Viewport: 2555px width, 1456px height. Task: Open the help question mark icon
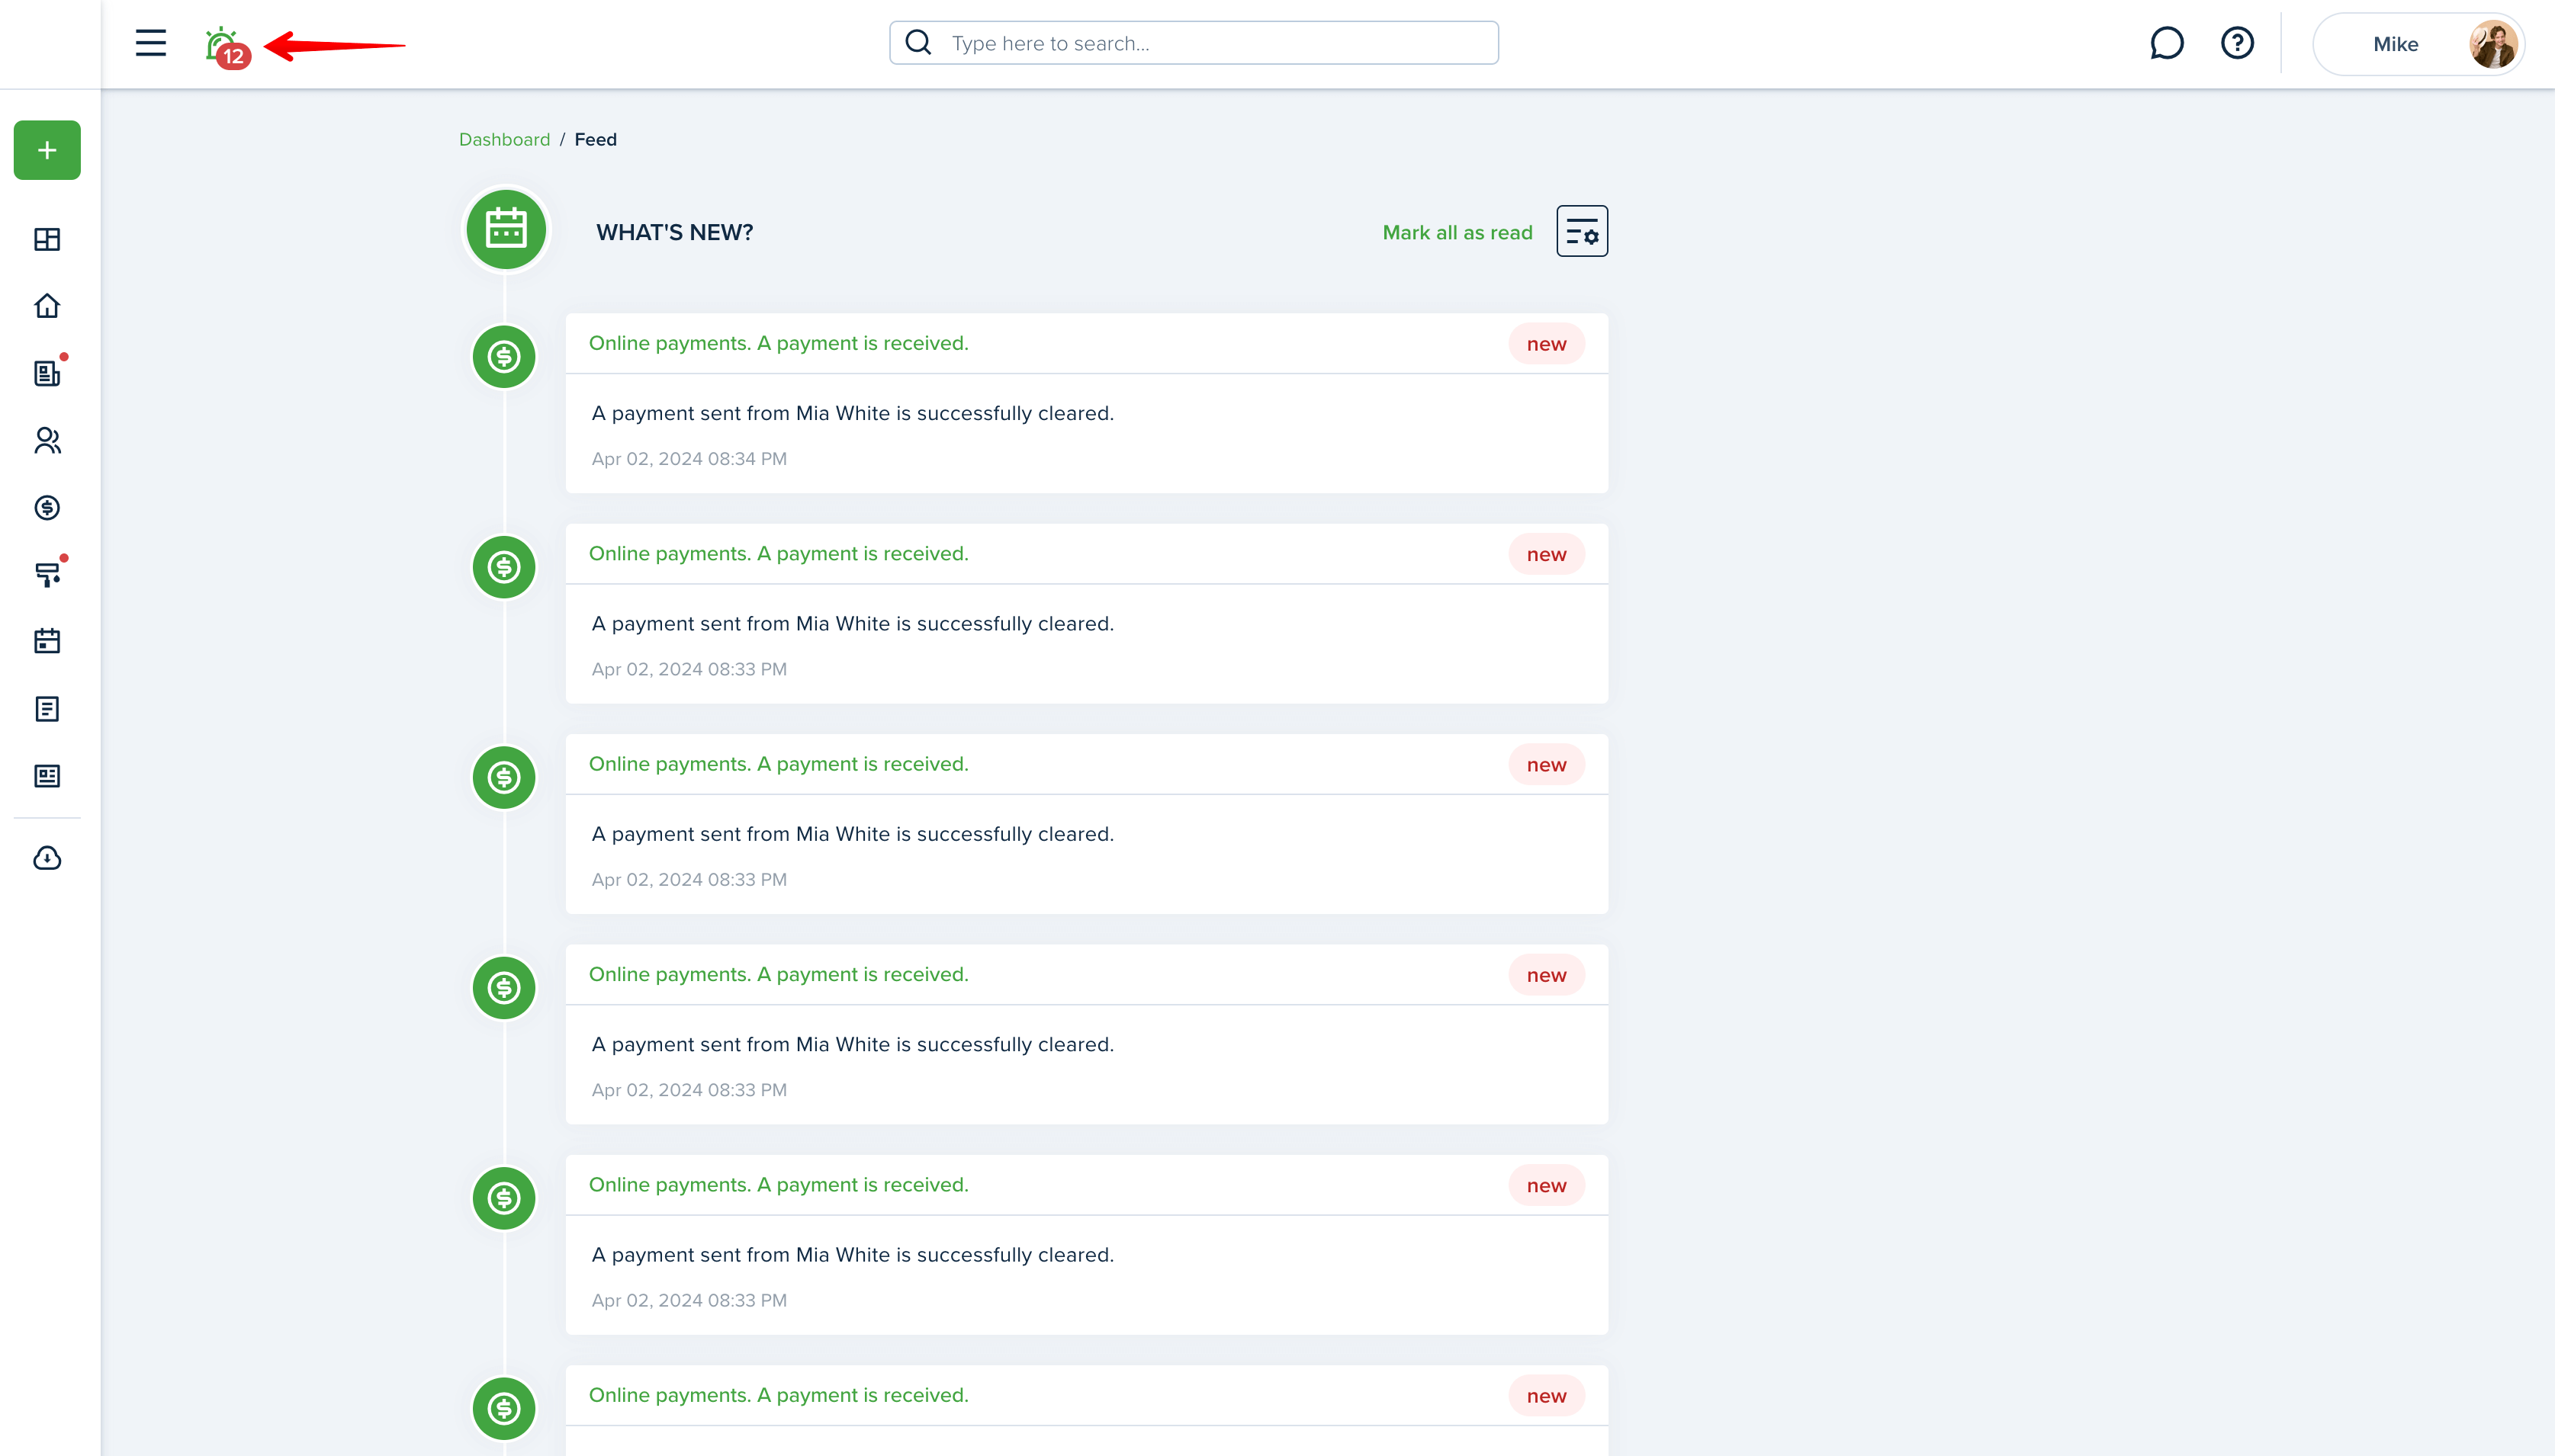coord(2237,43)
